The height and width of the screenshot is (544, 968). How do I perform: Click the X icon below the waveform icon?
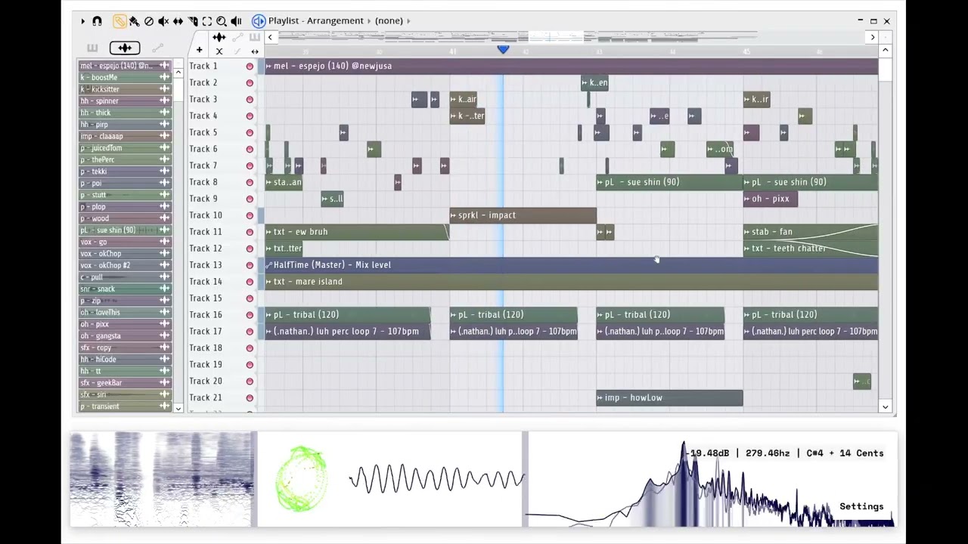click(x=219, y=51)
